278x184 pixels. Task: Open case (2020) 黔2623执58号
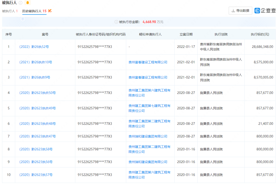pyautogui.click(x=36, y=149)
